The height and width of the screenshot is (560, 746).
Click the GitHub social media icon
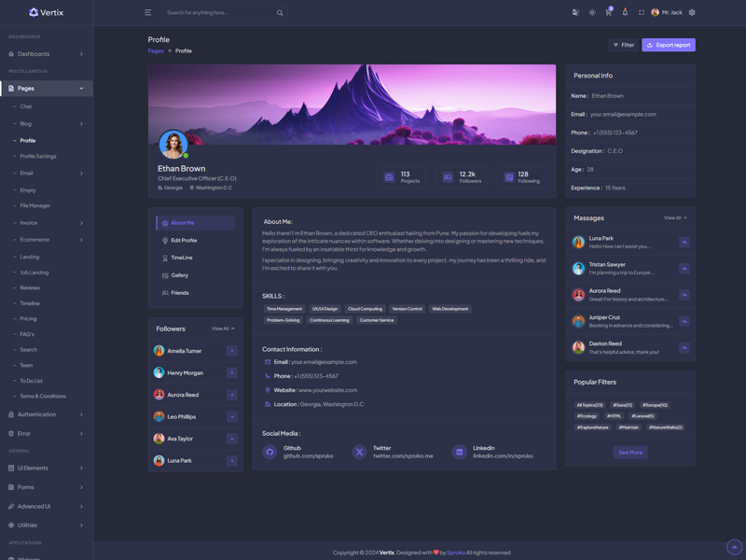click(269, 452)
